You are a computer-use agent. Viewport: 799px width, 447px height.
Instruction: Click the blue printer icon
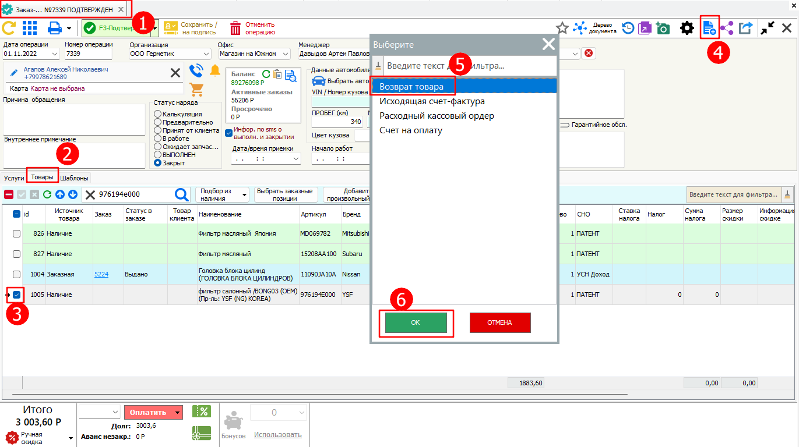(x=54, y=27)
